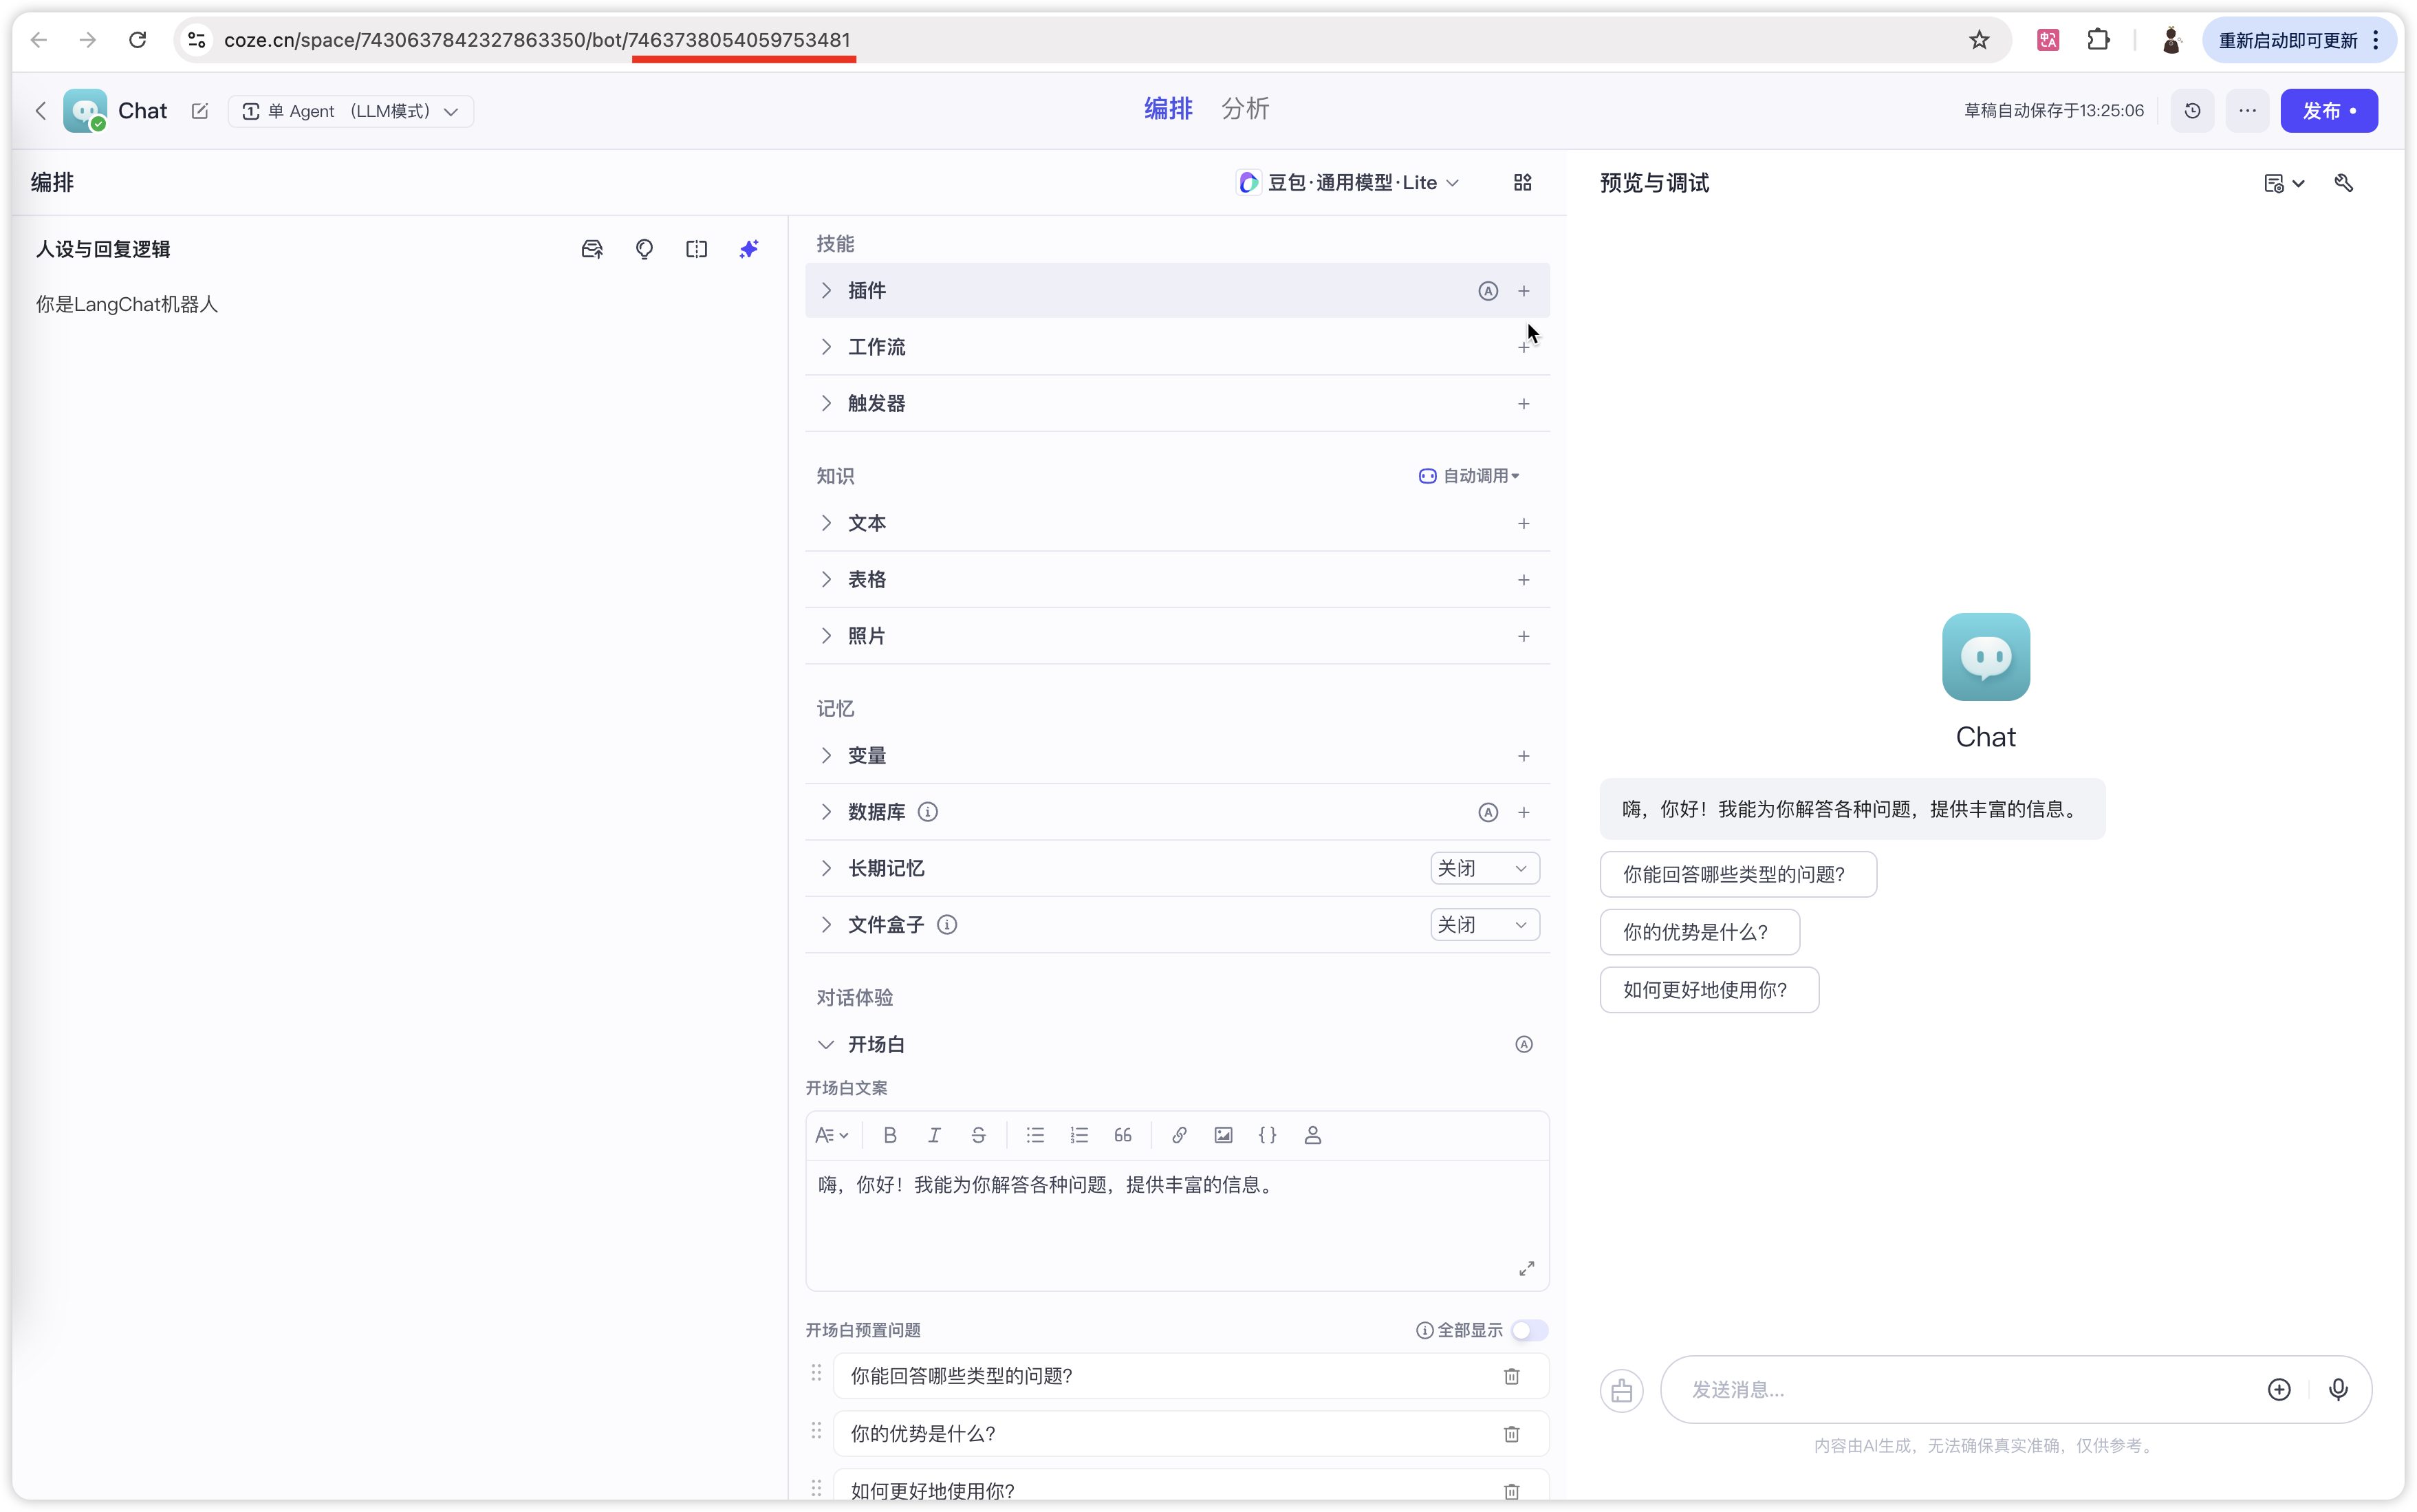Click the 发送消息 message input field

pos(1959,1389)
